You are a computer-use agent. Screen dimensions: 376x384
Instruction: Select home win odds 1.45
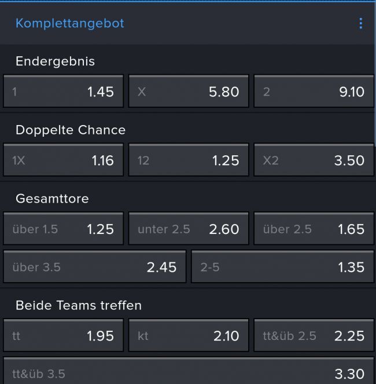(x=63, y=92)
